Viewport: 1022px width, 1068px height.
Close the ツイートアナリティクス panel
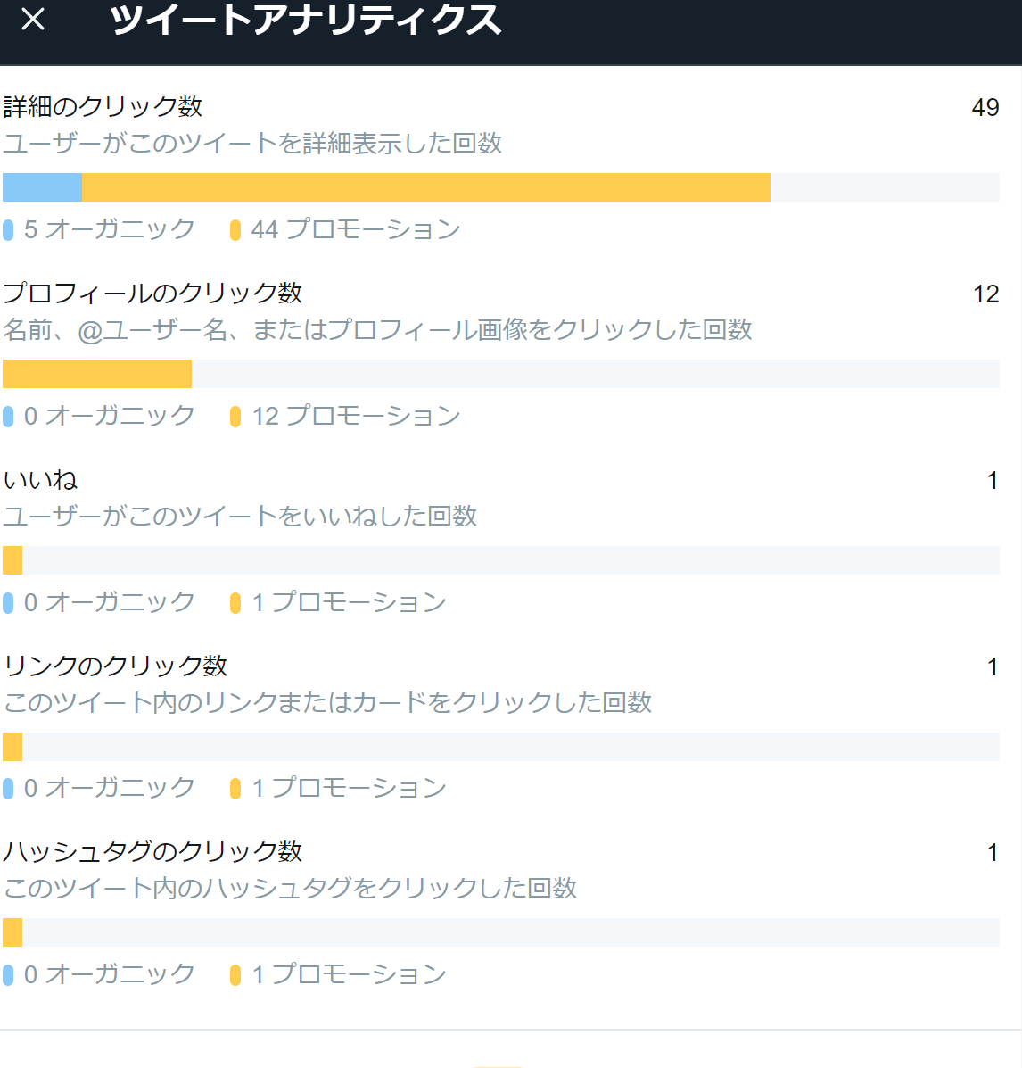pos(33,19)
